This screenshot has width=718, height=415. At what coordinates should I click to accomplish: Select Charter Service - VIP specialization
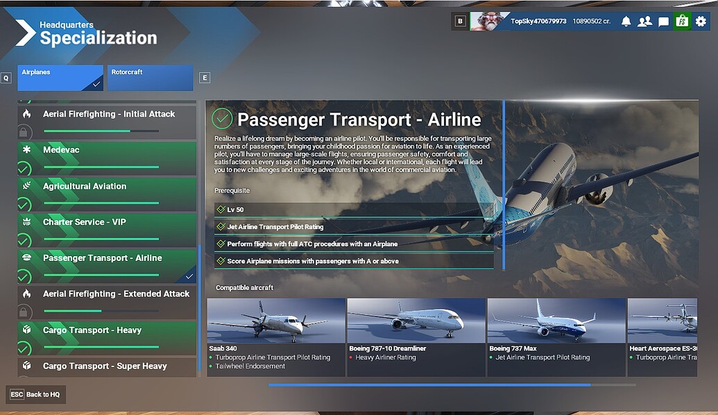point(107,230)
